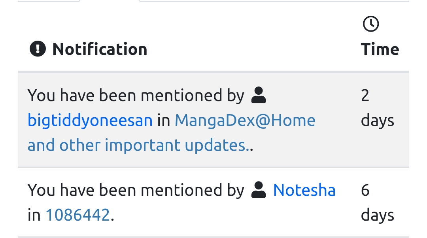Viewport: 427px width, 238px height.
Task: Visit Notesha's user profile
Action: [x=304, y=190]
